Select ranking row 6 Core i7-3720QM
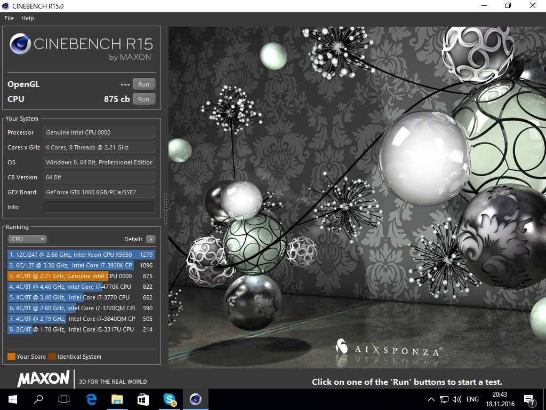Viewport: 546px width, 410px height. (81, 308)
